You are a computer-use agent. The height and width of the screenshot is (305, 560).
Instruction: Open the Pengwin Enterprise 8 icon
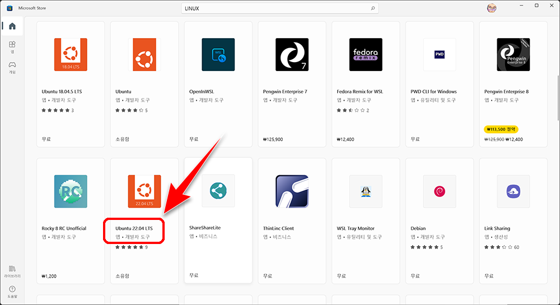point(513,55)
